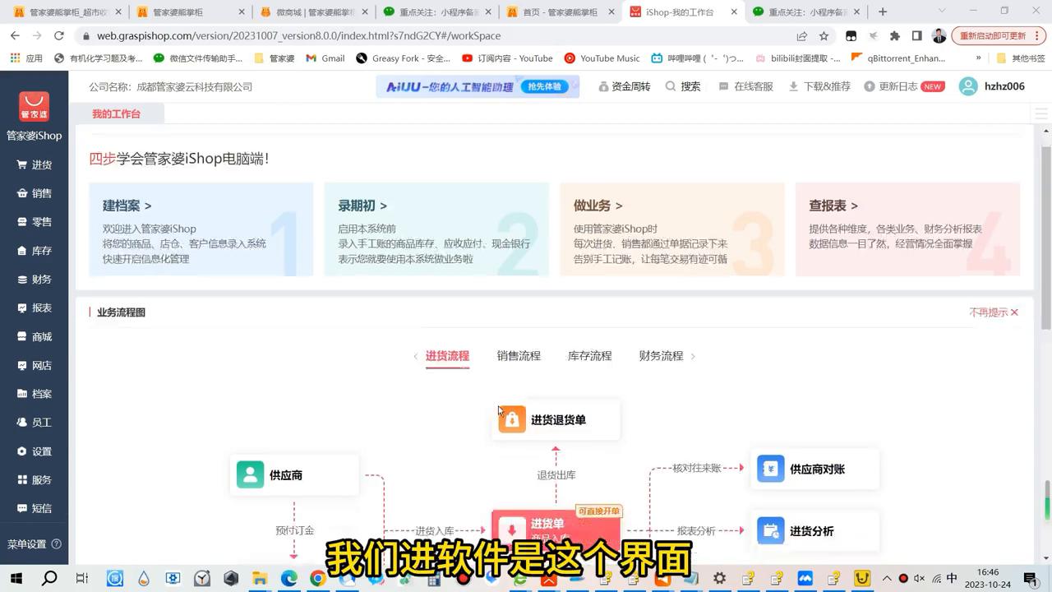Dismiss flowchart via 不再提示
Viewport: 1052px width, 592px height.
994,312
